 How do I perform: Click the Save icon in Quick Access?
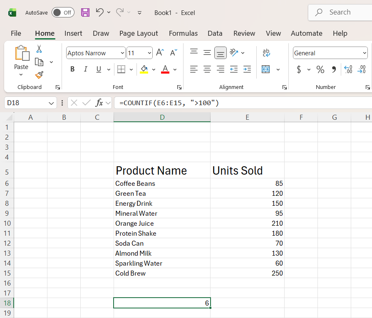[x=85, y=12]
